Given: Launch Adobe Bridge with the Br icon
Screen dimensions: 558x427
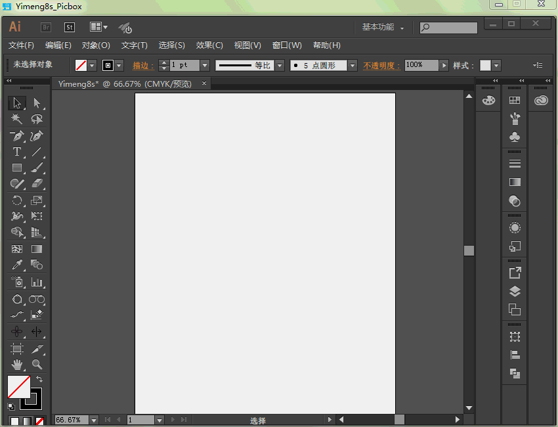Looking at the screenshot, I should (x=46, y=27).
